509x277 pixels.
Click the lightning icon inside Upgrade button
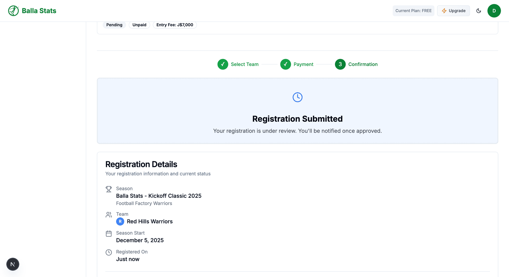pos(444,11)
